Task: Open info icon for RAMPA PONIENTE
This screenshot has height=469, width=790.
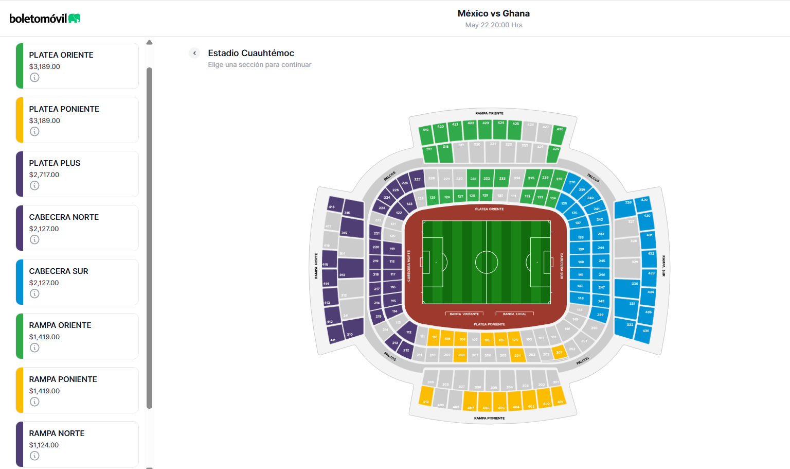Action: point(34,402)
